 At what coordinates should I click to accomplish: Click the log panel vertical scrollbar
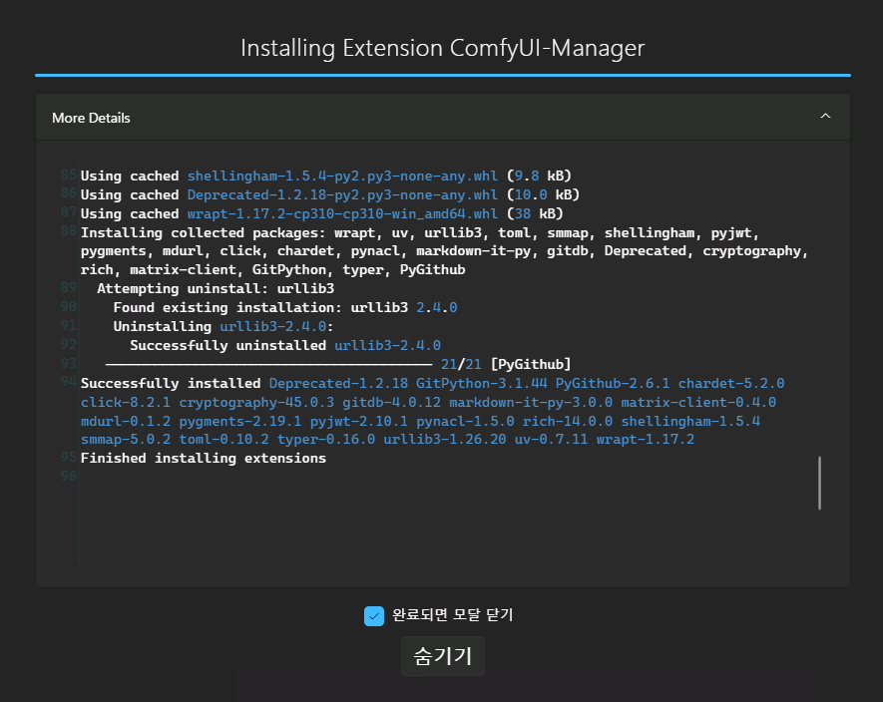click(819, 484)
